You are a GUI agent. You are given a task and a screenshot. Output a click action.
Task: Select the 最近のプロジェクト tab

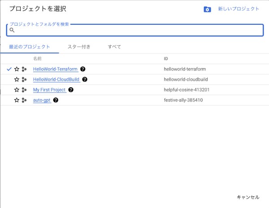point(30,47)
